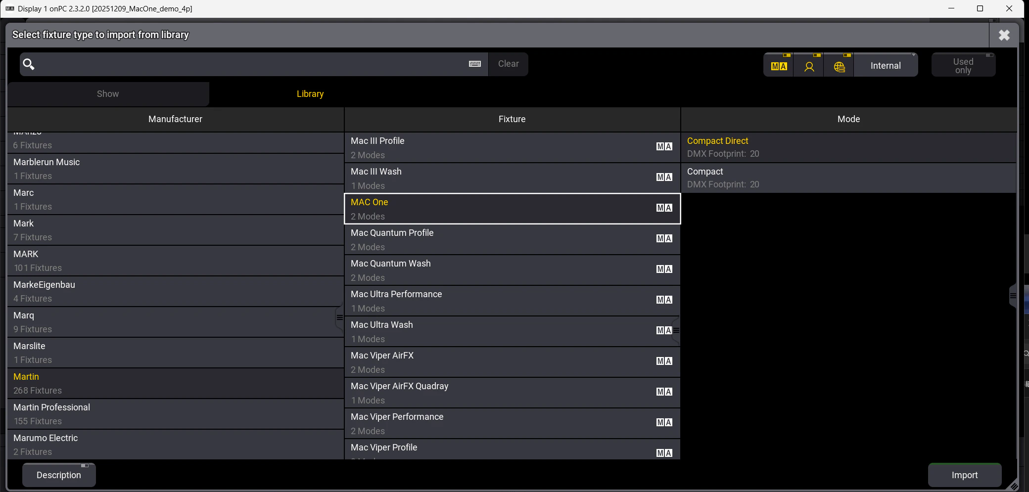The image size is (1029, 492).
Task: Select the MARK manufacturer with 101 fixtures
Action: 175,261
